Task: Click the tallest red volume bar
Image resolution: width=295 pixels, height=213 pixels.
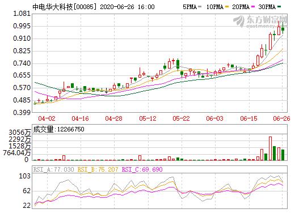Action: [x=270, y=148]
